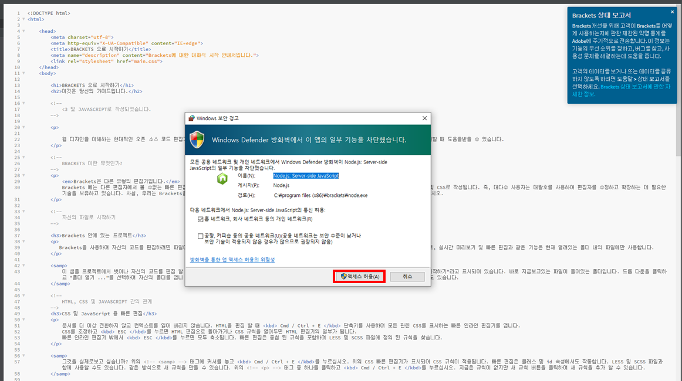Collapse the comment fold arrow on line 33
Image resolution: width=682 pixels, height=381 pixels.
[x=23, y=212]
